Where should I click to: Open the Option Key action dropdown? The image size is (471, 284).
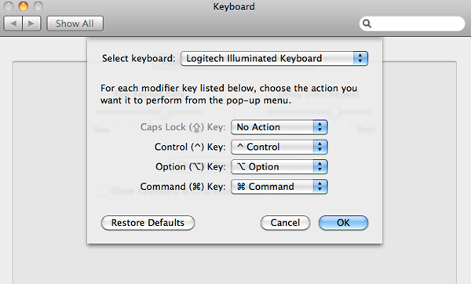(279, 166)
